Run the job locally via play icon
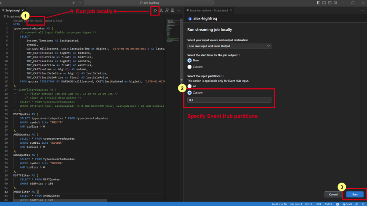Image resolution: width=367 pixels, height=206 pixels. (x=155, y=10)
